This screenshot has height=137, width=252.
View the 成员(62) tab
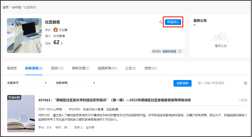(150, 68)
